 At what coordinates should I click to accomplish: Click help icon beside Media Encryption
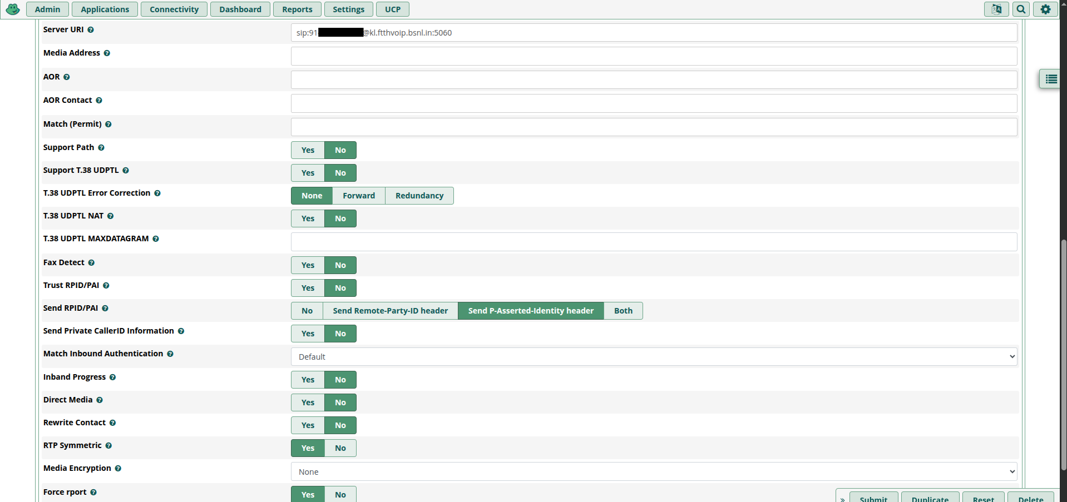tap(118, 469)
